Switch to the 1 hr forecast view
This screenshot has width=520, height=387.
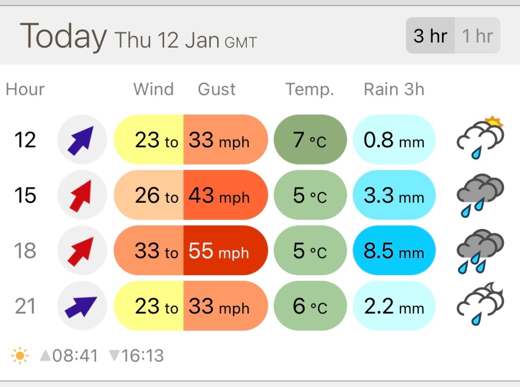coord(477,36)
